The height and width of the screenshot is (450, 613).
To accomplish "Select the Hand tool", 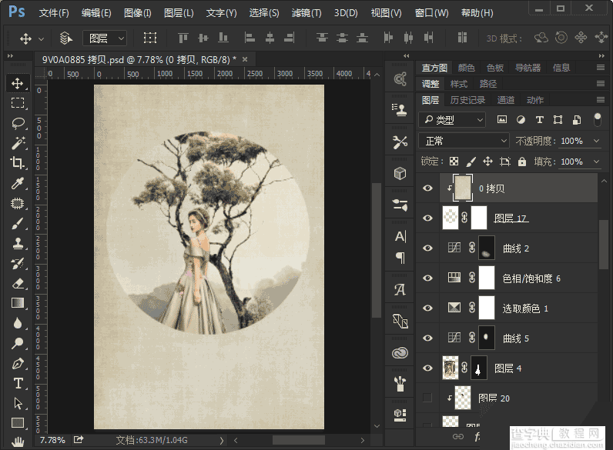I will pos(17,442).
